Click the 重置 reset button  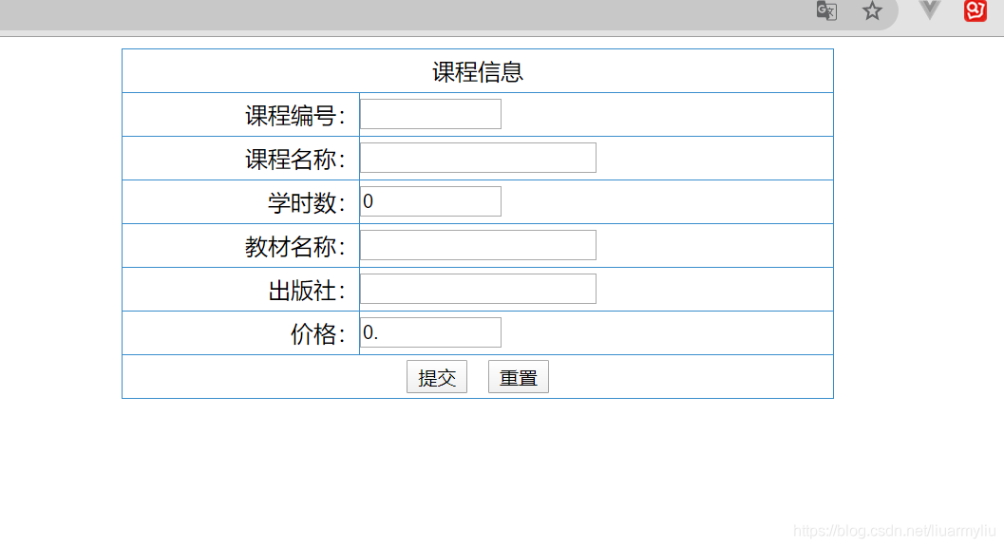[x=519, y=376]
